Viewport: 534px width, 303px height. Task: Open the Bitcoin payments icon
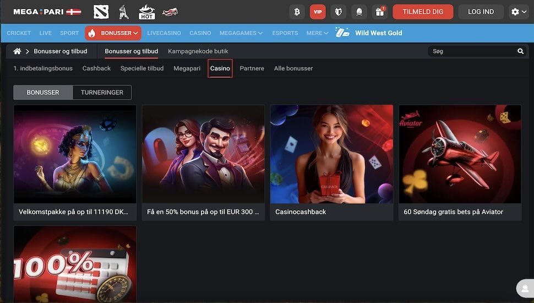[297, 12]
